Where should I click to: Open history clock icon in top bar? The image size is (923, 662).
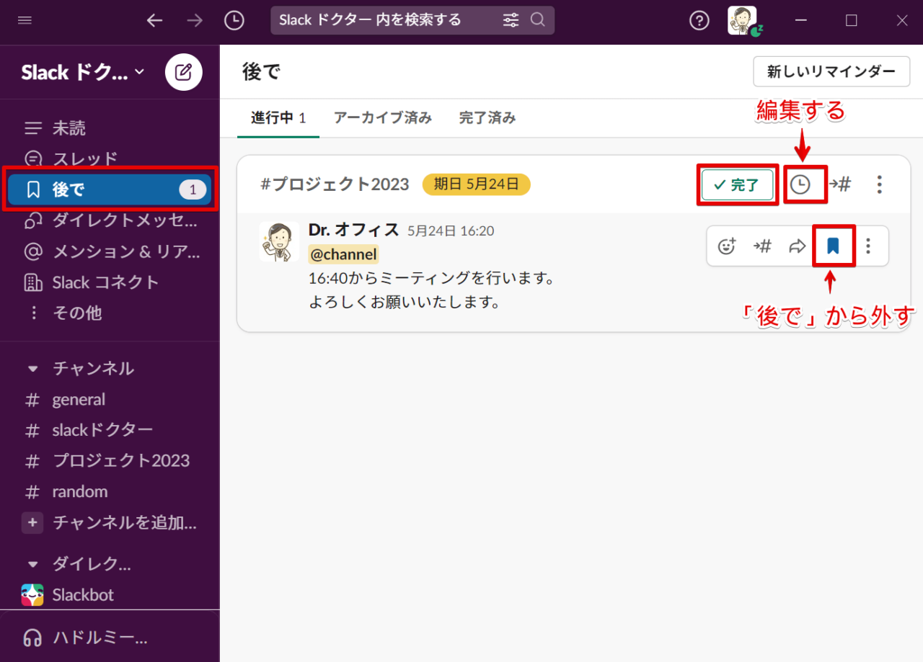234,20
